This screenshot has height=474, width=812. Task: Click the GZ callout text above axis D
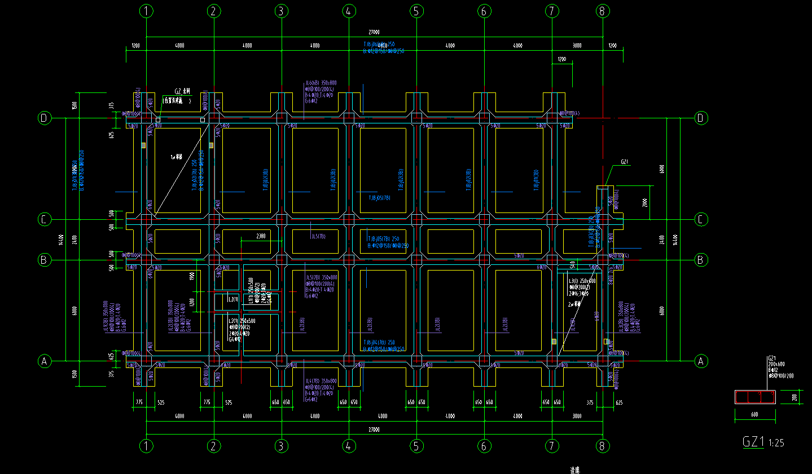pyautogui.click(x=182, y=91)
